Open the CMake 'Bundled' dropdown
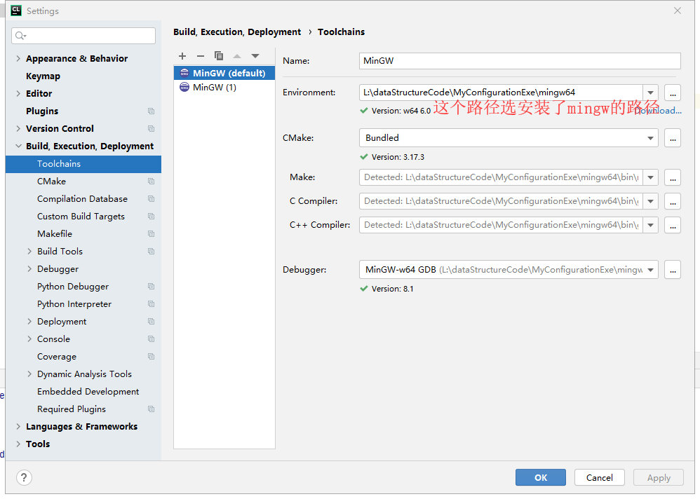Viewport: 700px width, 499px height. click(x=651, y=137)
